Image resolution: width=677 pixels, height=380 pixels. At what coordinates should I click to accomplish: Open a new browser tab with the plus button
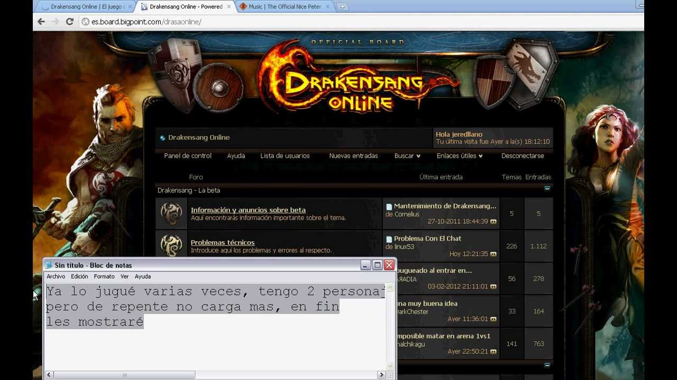tap(343, 7)
